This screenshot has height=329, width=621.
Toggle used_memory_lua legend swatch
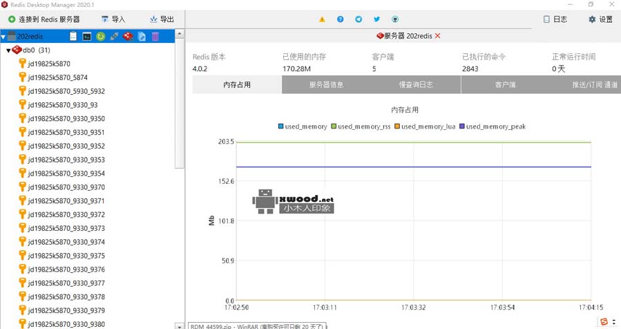[x=397, y=126]
